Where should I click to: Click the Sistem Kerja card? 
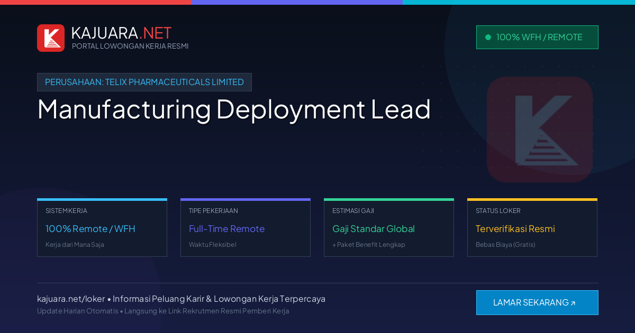pos(102,228)
